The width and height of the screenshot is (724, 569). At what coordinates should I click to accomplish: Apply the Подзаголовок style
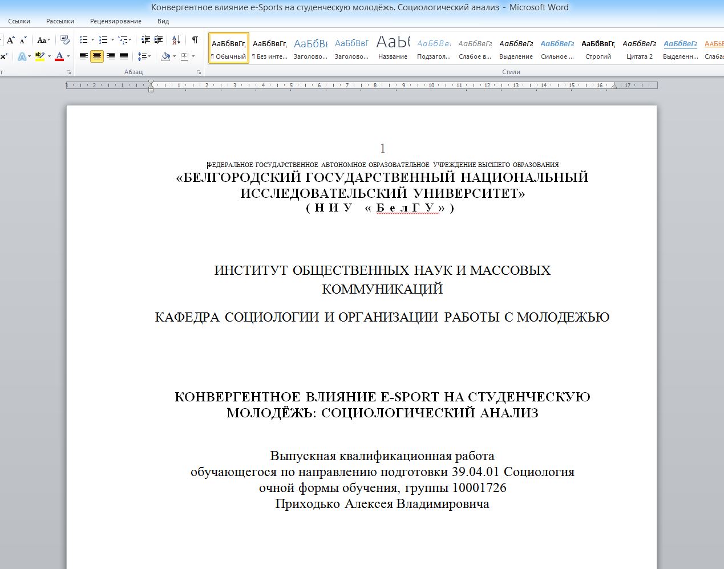434,48
